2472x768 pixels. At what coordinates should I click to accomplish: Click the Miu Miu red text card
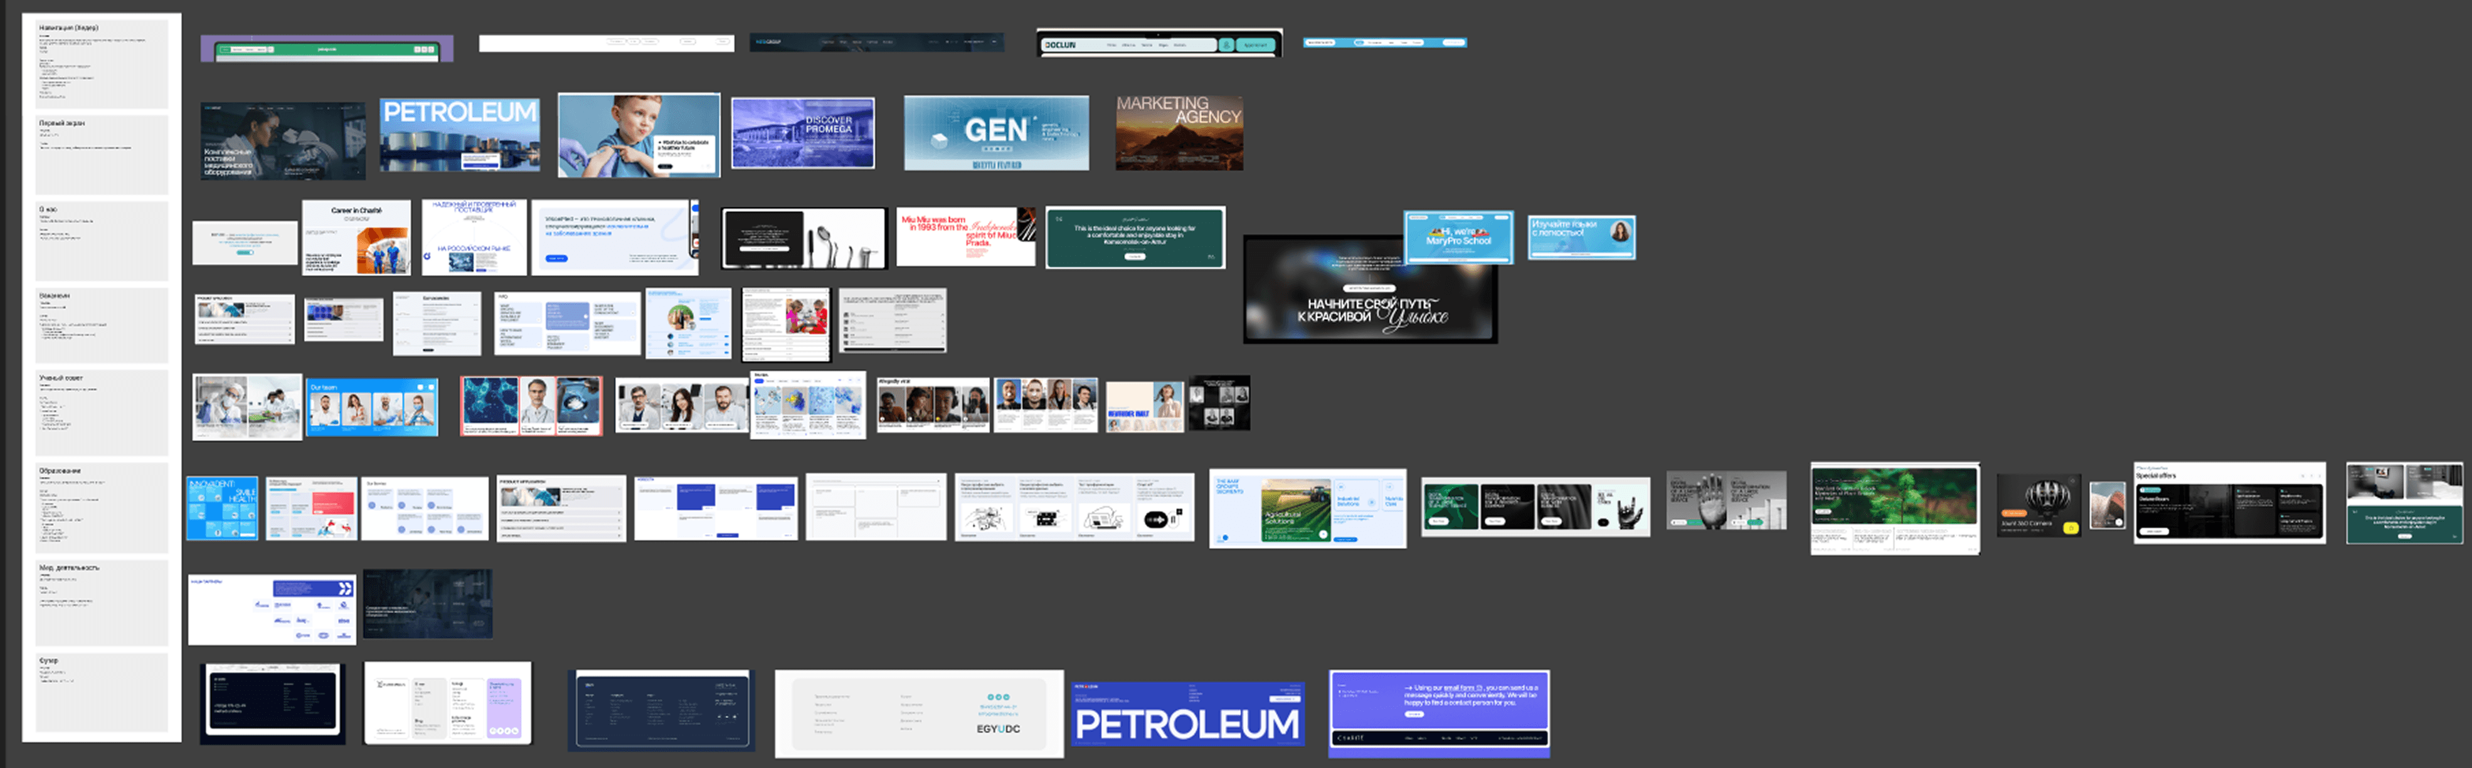click(965, 237)
